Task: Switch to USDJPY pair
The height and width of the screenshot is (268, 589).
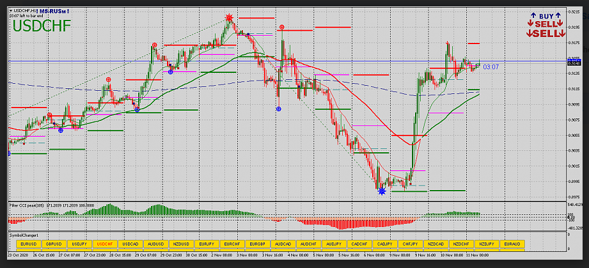Action: pos(79,244)
